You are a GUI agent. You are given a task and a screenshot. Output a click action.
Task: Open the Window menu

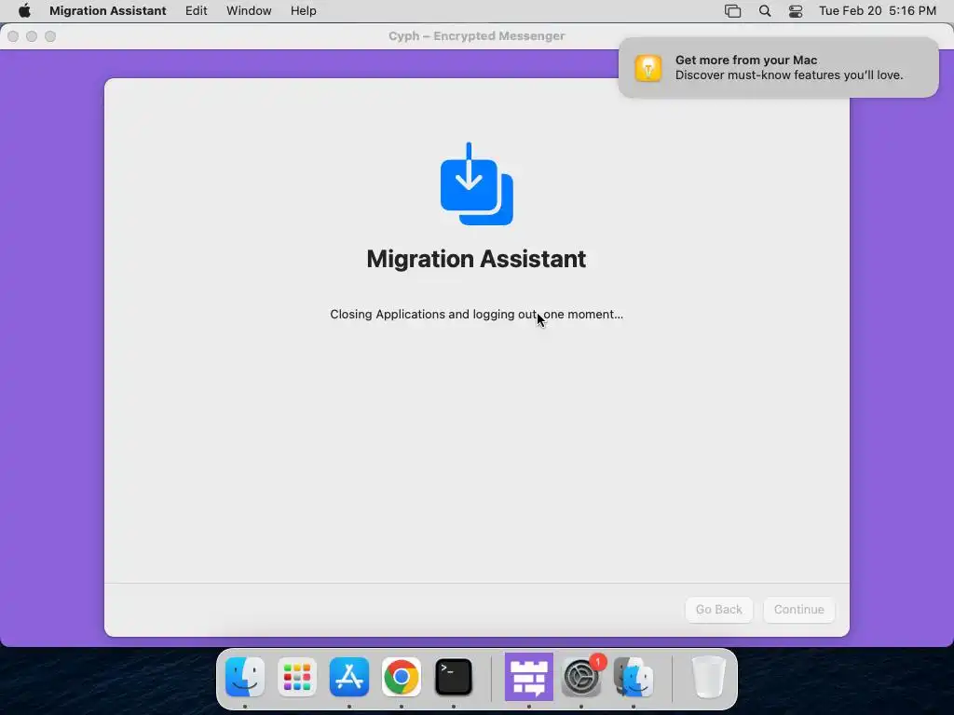coord(249,11)
